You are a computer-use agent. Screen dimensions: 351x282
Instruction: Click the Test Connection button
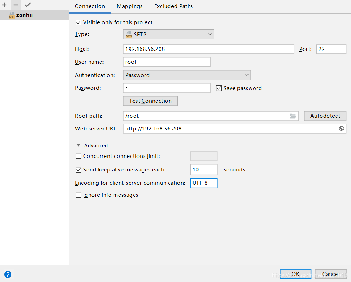150,101
